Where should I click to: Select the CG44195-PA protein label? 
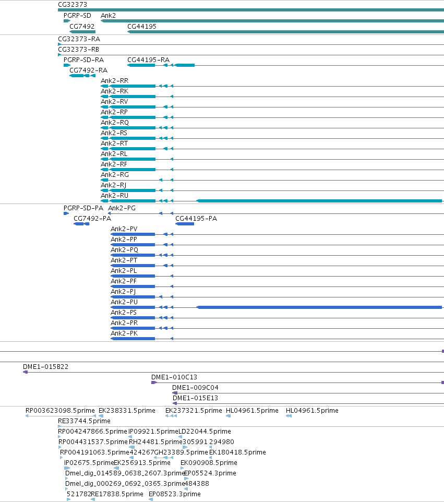tap(196, 218)
